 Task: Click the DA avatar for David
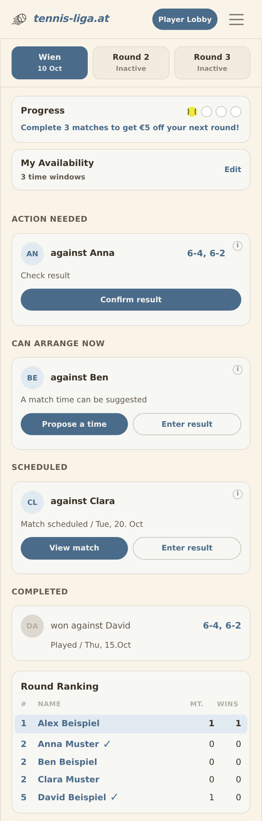click(x=32, y=626)
